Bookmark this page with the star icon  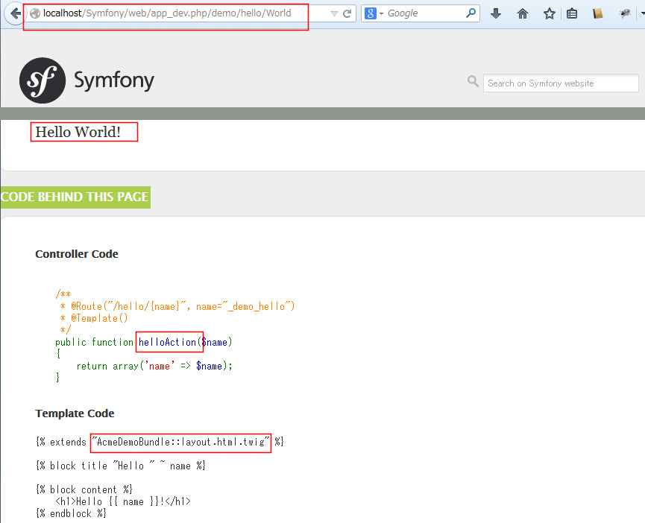pyautogui.click(x=549, y=14)
